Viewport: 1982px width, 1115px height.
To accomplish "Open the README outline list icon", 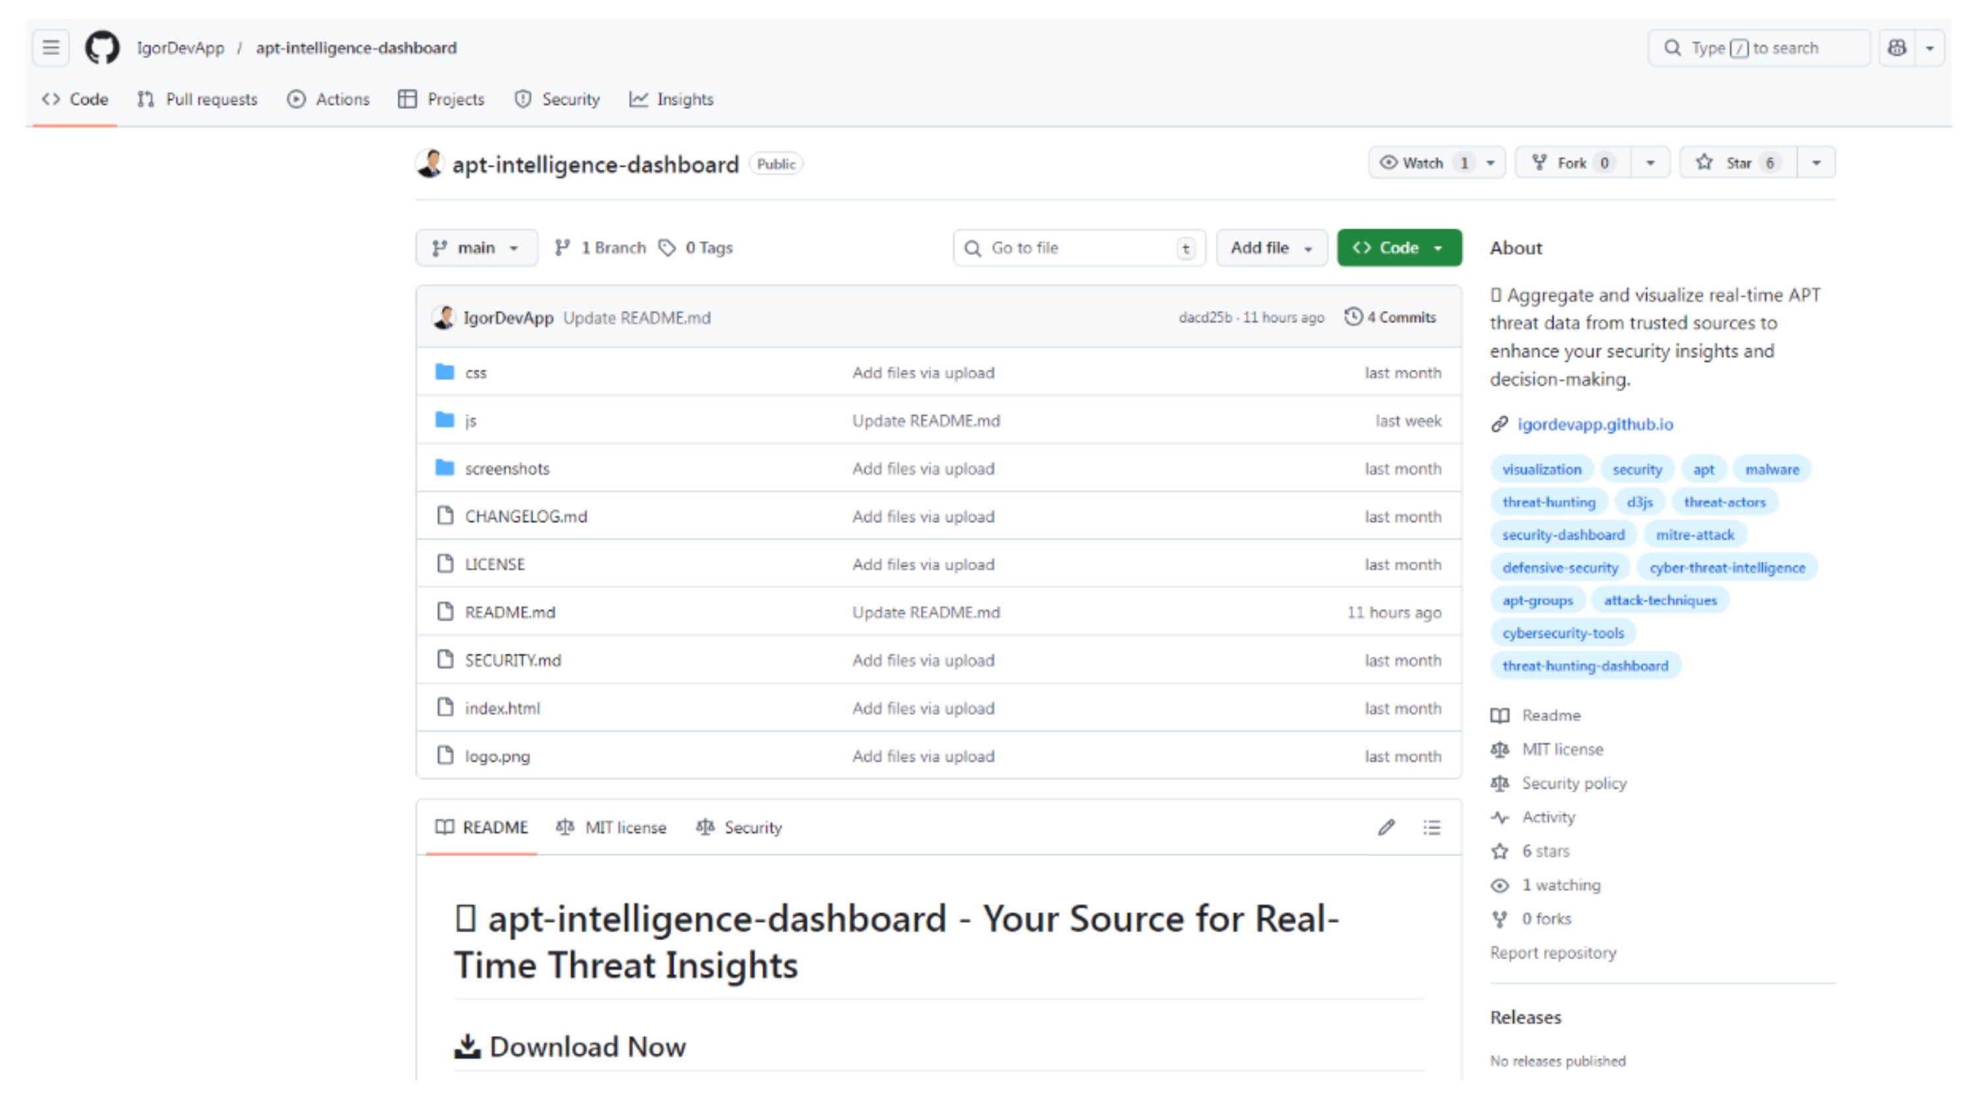I will click(1431, 827).
